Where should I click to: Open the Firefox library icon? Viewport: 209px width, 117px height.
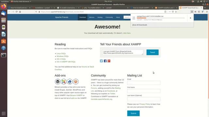pyautogui.click(x=195, y=12)
